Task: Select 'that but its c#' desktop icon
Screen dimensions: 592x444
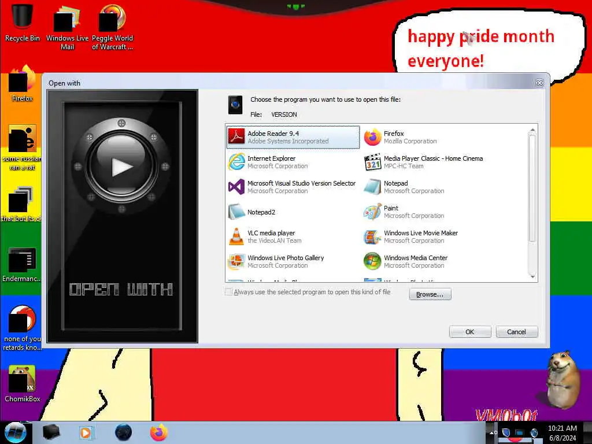Action: pos(21,204)
